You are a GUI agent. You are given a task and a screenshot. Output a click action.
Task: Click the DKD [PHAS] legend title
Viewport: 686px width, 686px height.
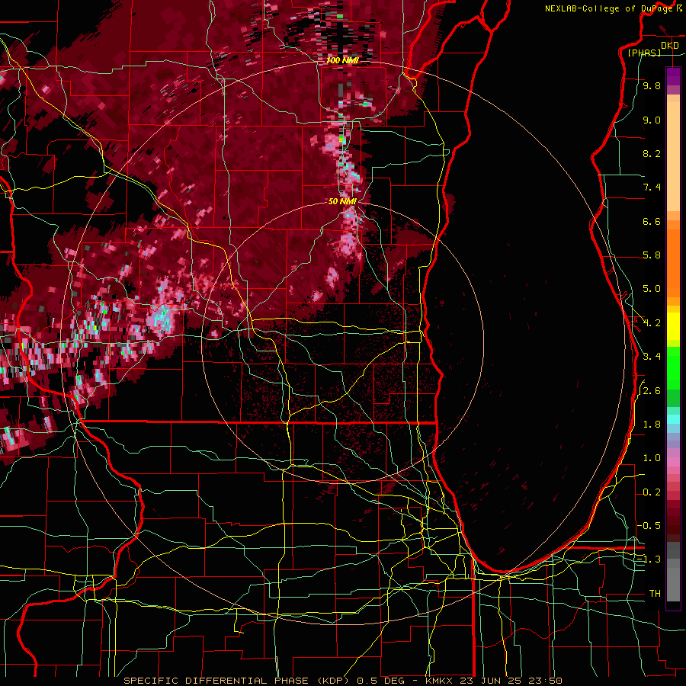point(652,49)
